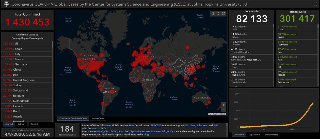Viewport: 320px width, 139px height.
Task: Open the JHU CSSE visualization link
Action: tap(155, 125)
